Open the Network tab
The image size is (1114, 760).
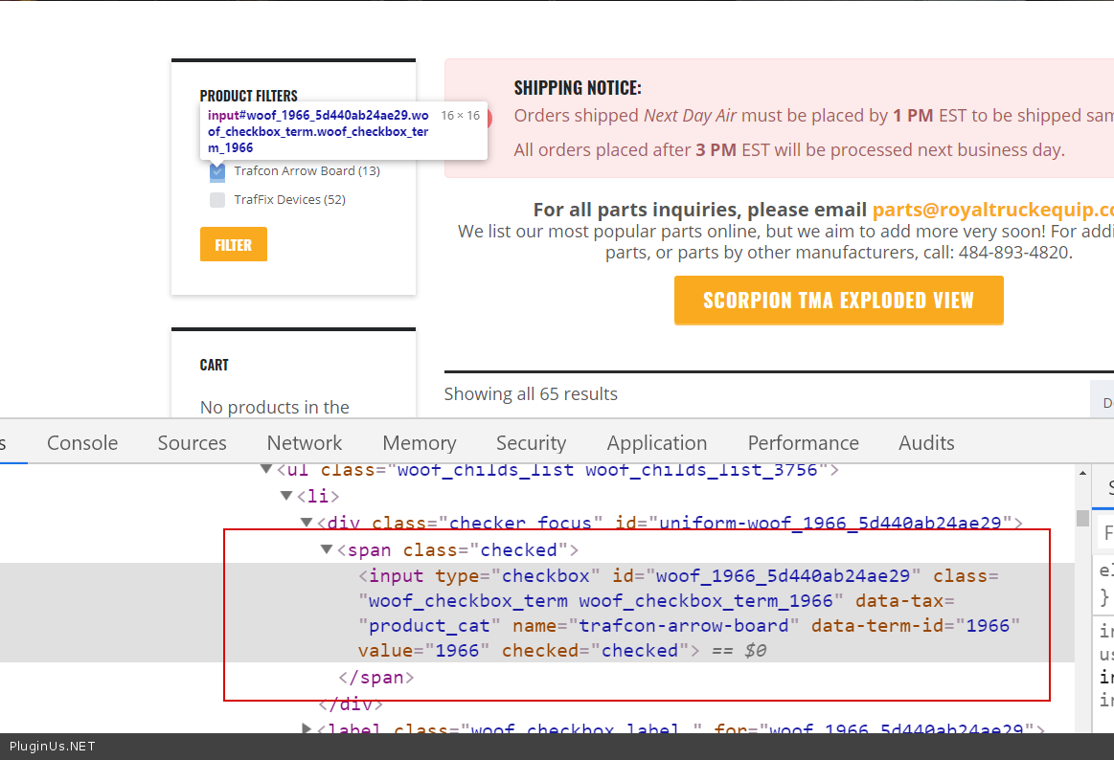[x=305, y=443]
